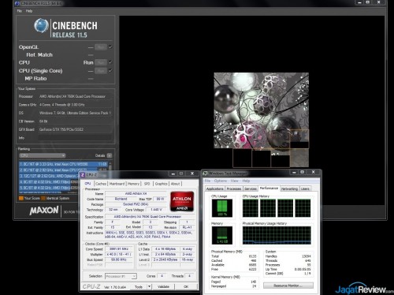
Task: Switch to the Processes tab in Task Manager
Action: click(234, 189)
